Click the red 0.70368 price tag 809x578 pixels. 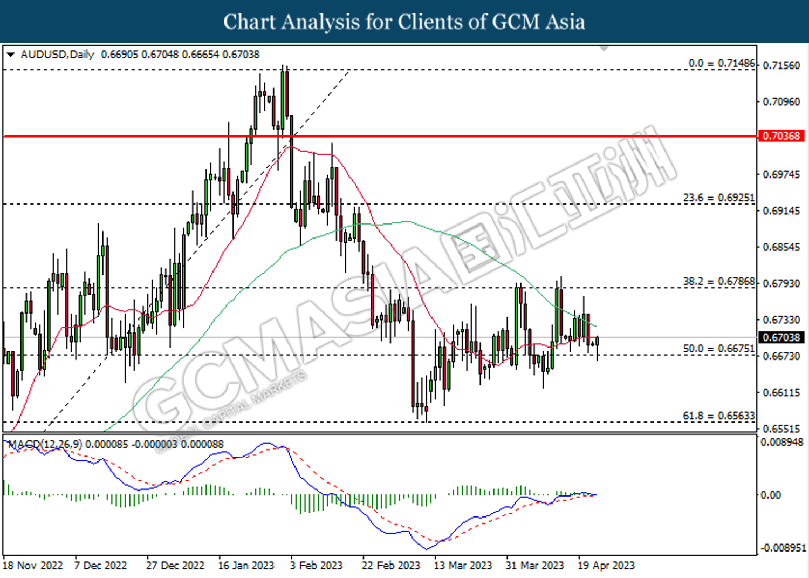tap(780, 136)
